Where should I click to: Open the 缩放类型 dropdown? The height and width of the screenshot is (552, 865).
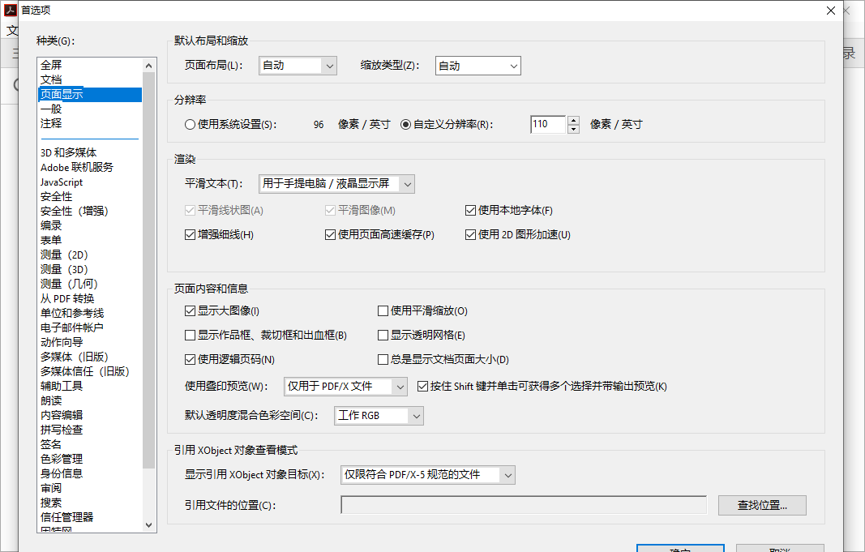(477, 66)
